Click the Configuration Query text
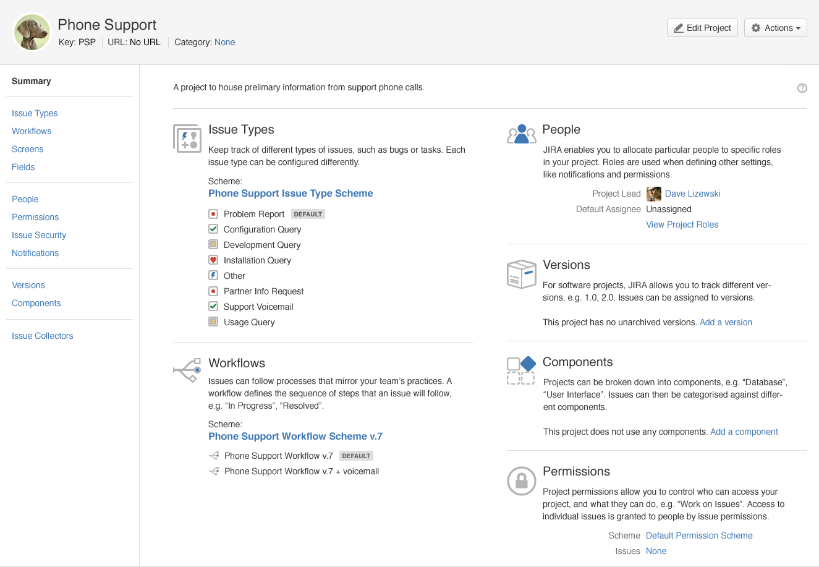Image resolution: width=819 pixels, height=567 pixels. [263, 229]
